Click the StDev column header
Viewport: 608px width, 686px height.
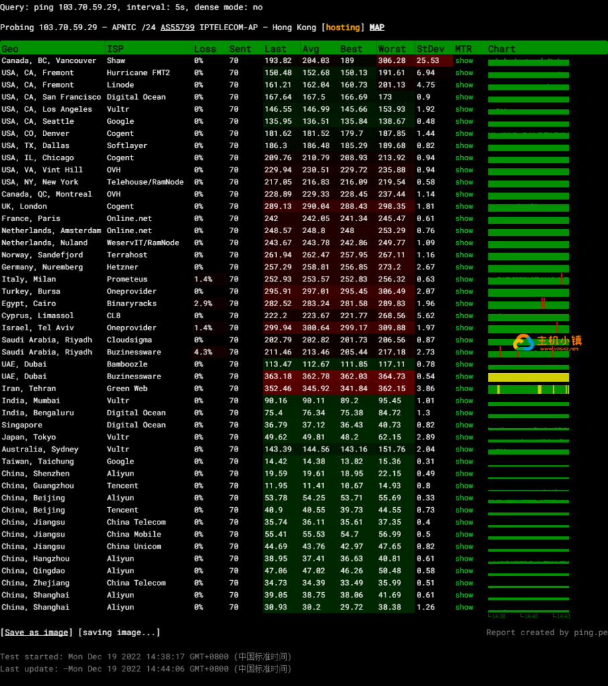pyautogui.click(x=429, y=49)
